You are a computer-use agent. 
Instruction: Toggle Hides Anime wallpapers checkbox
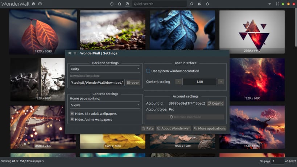point(72,119)
